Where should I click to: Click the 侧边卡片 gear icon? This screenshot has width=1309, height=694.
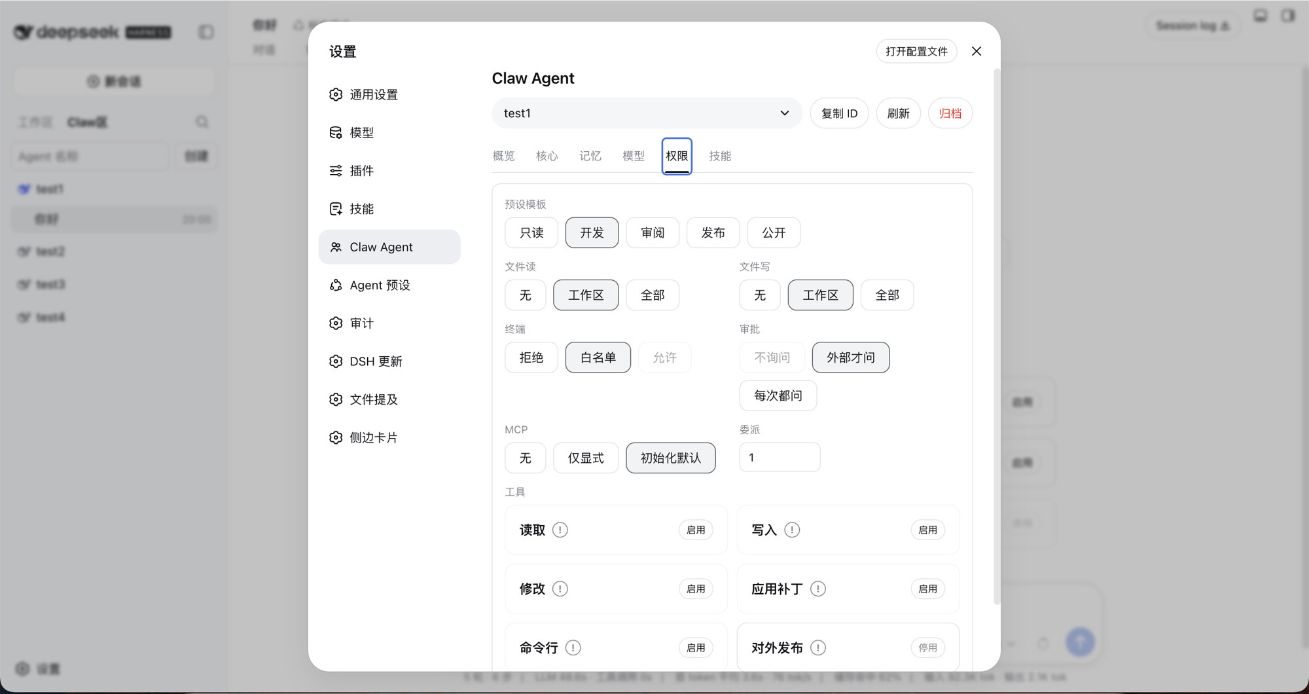tap(336, 437)
